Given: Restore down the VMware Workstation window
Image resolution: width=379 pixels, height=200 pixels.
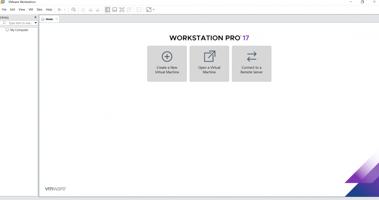Looking at the screenshot, I should 362,2.
